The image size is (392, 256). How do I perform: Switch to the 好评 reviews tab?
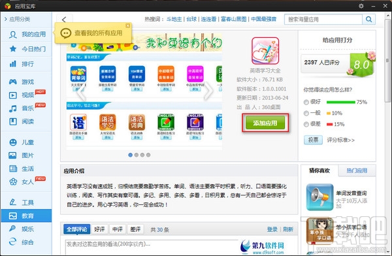(x=99, y=229)
